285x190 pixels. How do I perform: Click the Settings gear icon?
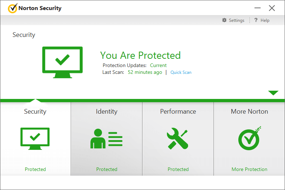224,20
